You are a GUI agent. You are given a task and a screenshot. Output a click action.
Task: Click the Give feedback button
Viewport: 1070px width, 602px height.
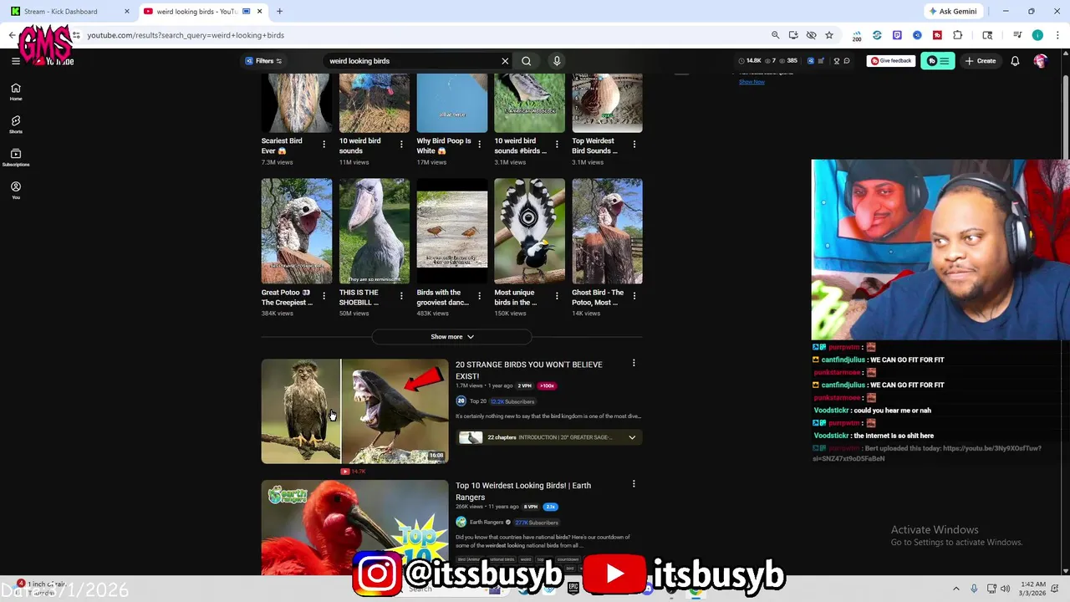890,61
